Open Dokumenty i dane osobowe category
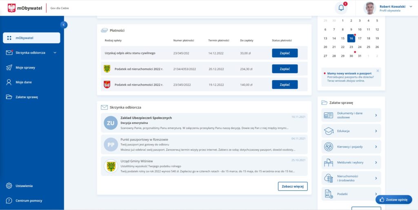The height and width of the screenshot is (210, 418). (x=351, y=115)
